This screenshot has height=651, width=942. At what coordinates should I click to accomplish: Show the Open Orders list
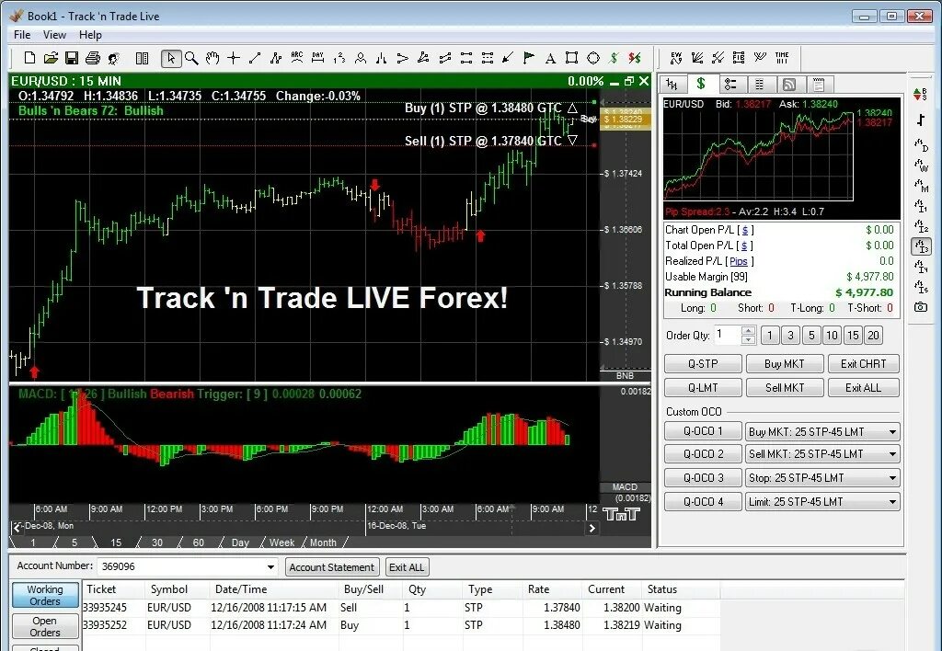click(45, 626)
